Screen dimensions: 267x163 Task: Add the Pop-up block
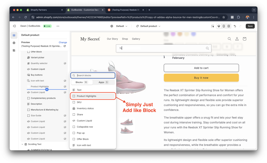tap(93, 133)
